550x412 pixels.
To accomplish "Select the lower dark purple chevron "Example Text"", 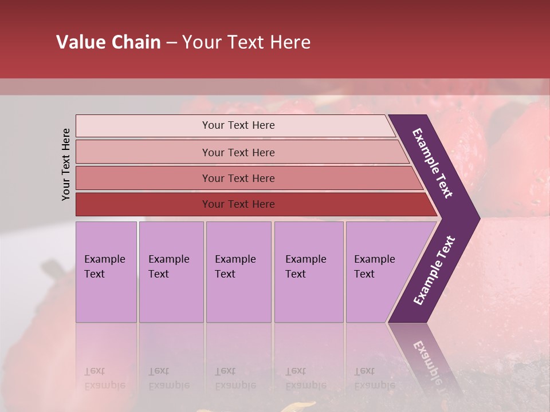I will (x=434, y=271).
